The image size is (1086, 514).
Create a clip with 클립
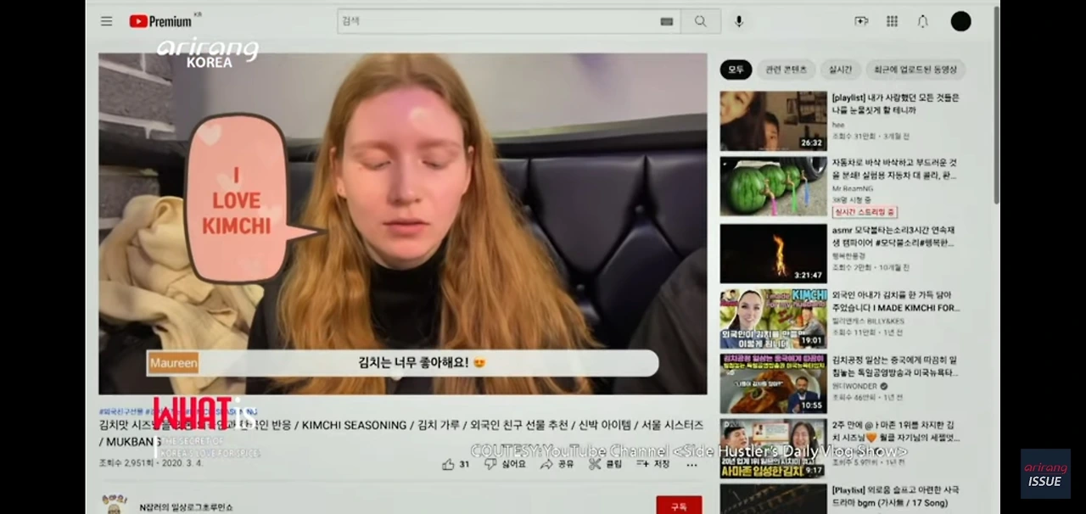pyautogui.click(x=606, y=464)
